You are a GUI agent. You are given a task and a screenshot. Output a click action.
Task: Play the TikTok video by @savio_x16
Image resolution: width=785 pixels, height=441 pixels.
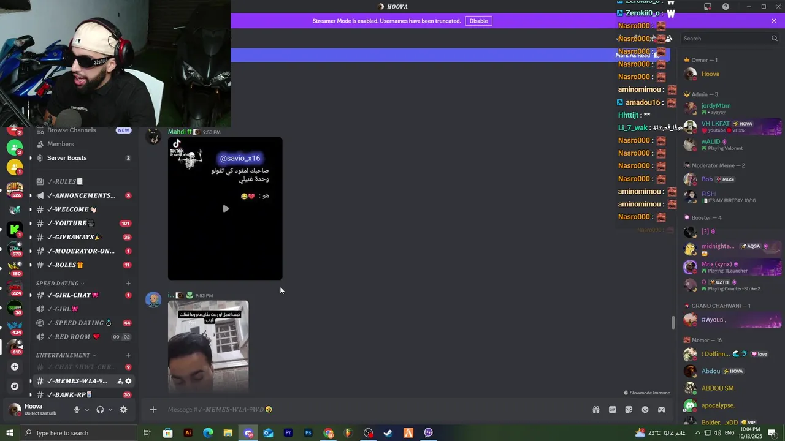(x=226, y=209)
